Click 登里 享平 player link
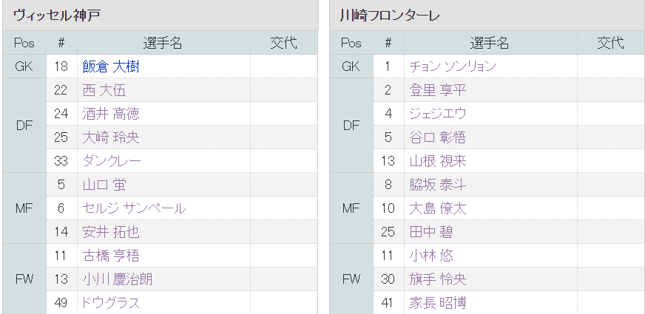645x314 pixels. (437, 90)
